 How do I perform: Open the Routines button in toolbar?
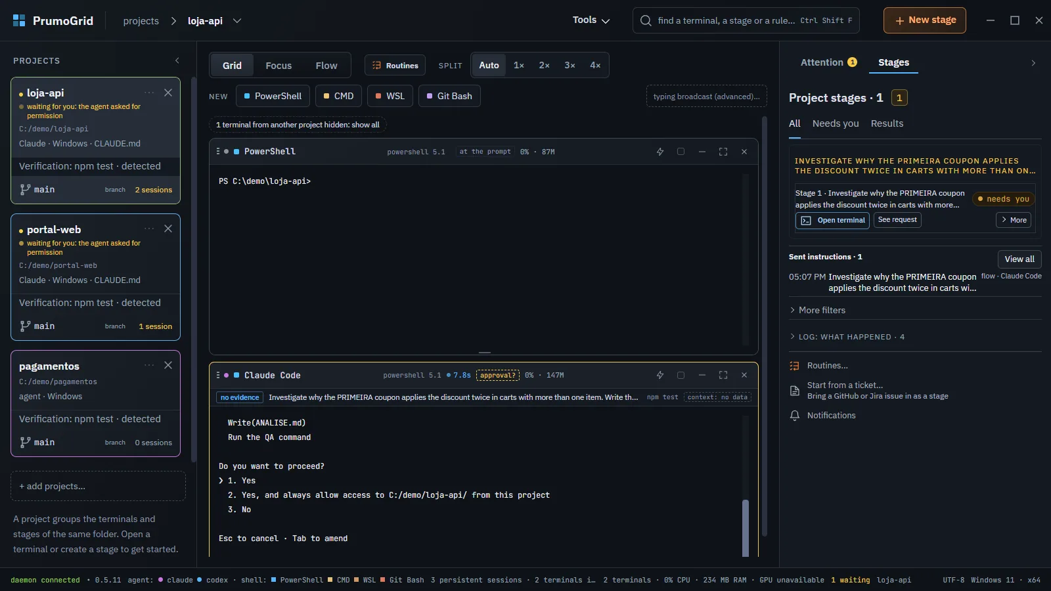395,66
